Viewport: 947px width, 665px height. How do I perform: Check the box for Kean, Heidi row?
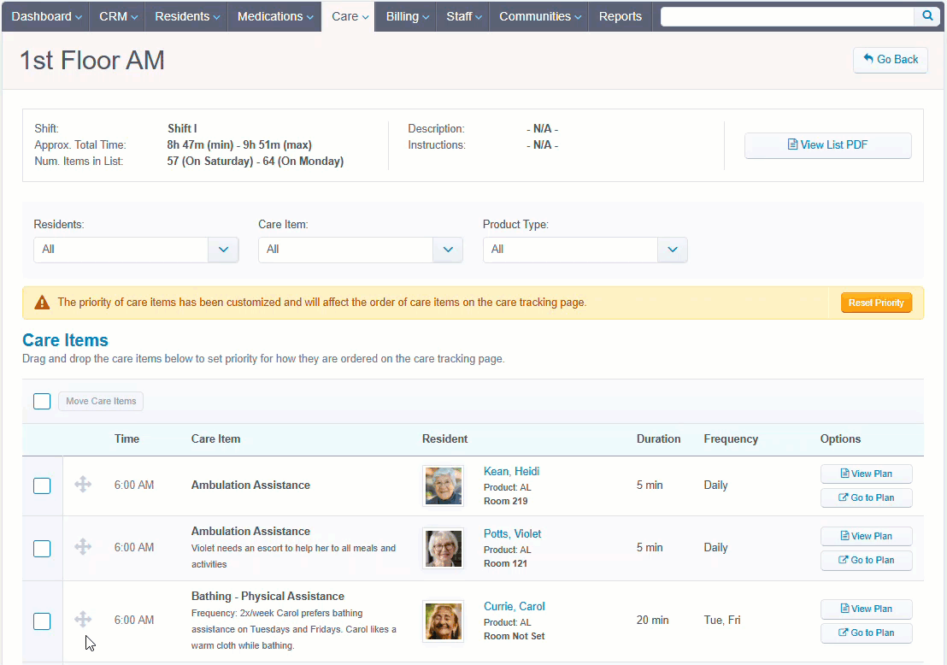42,486
